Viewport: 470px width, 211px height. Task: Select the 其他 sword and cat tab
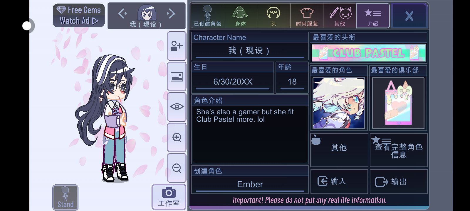click(340, 16)
